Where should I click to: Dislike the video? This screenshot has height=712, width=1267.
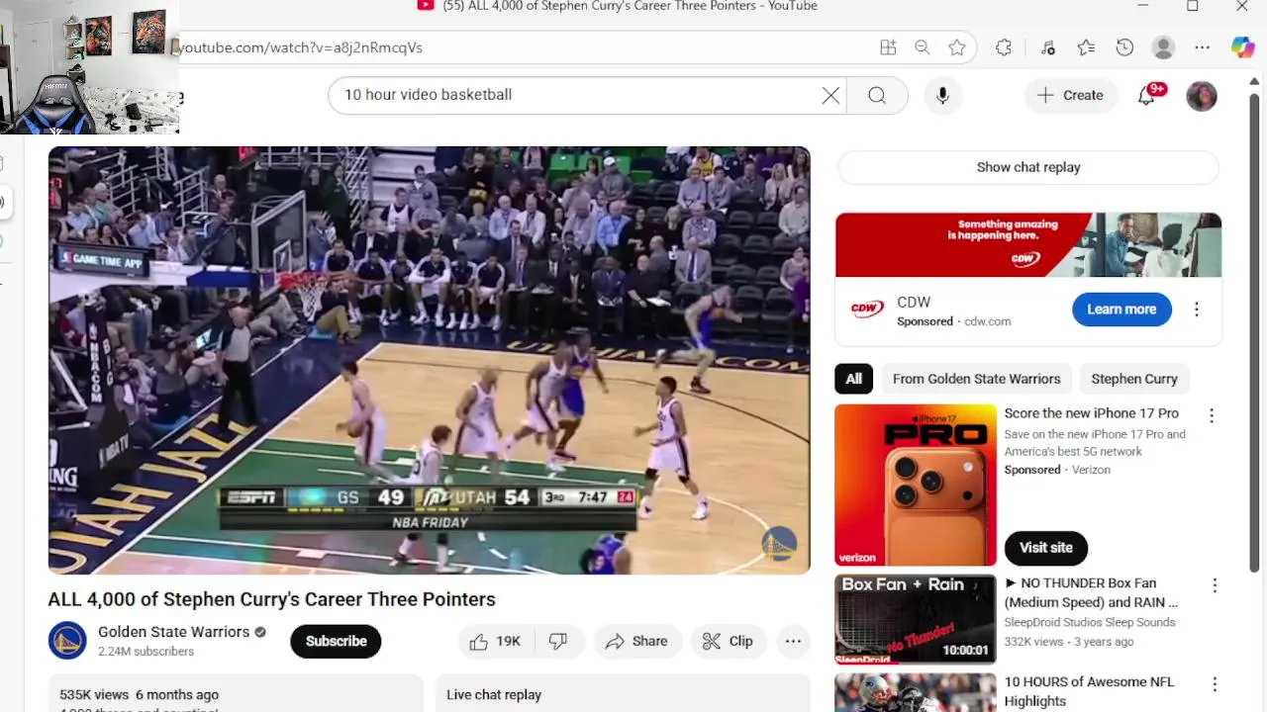(x=559, y=641)
